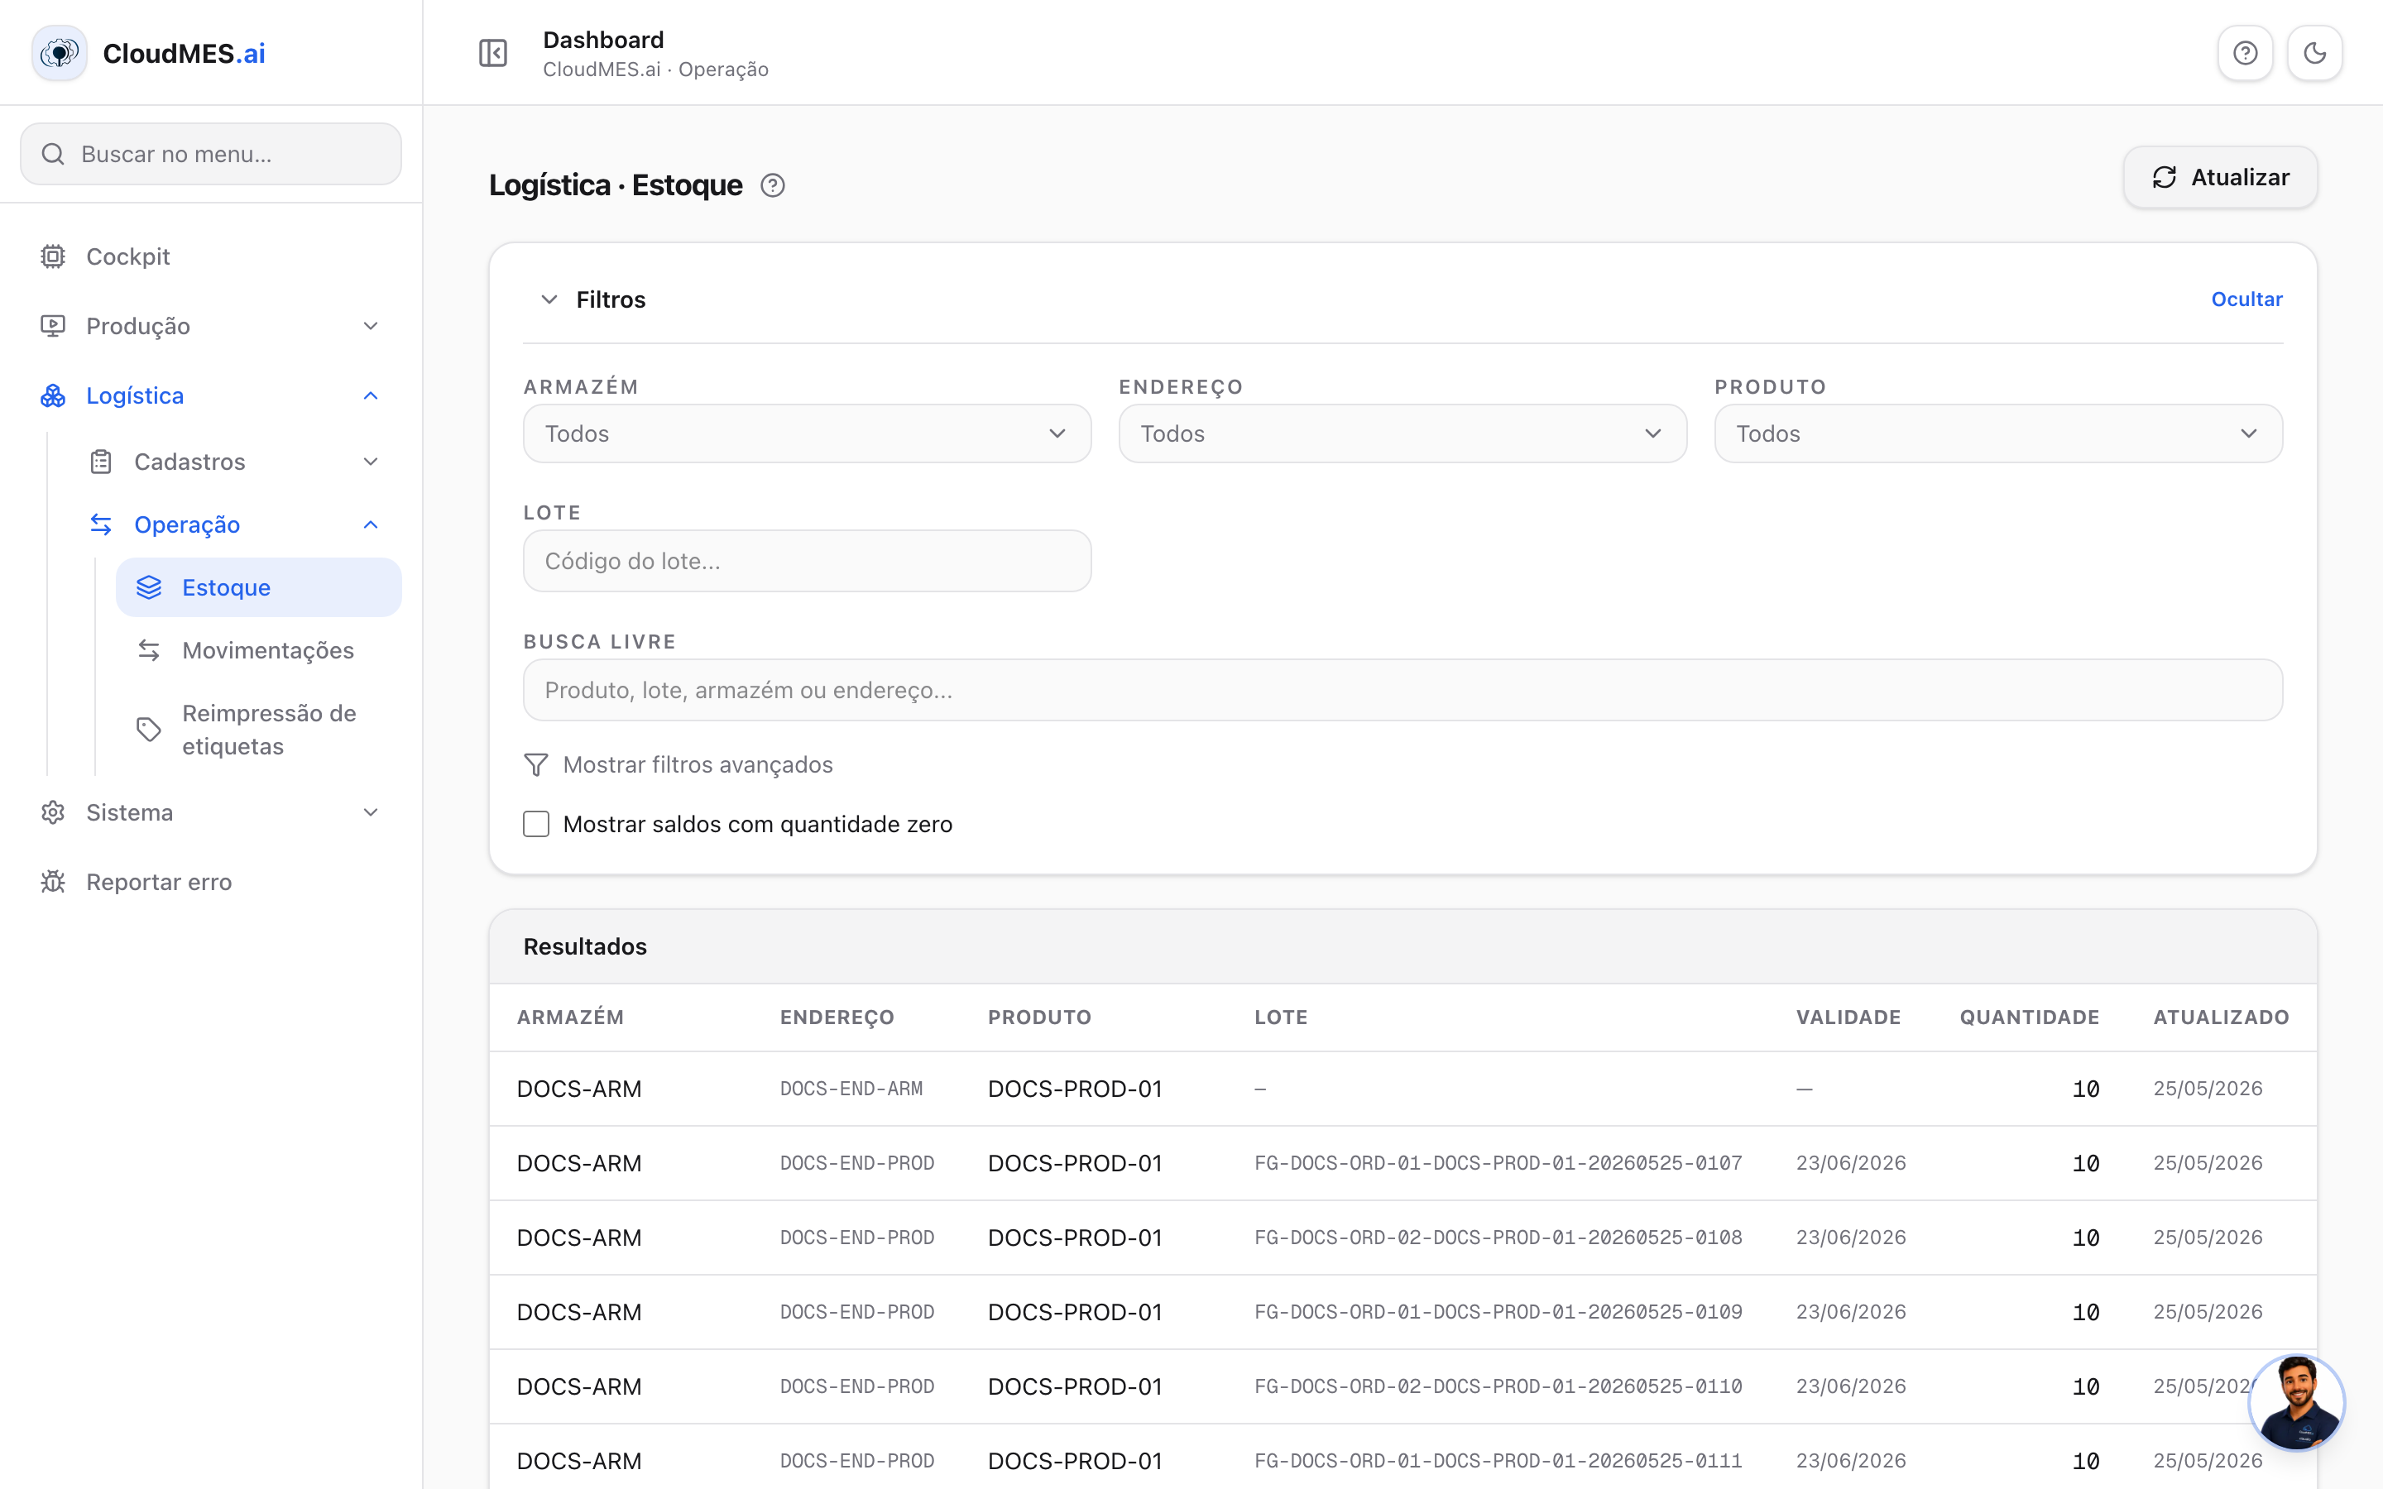The image size is (2383, 1489).
Task: Open the Produto dropdown
Action: pyautogui.click(x=1998, y=433)
